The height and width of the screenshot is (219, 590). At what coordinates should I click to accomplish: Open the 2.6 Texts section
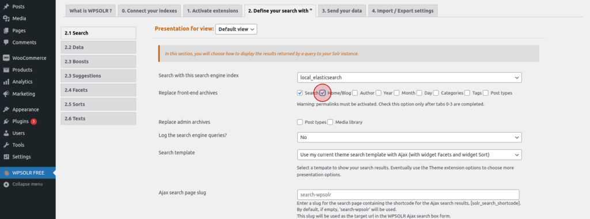98,119
